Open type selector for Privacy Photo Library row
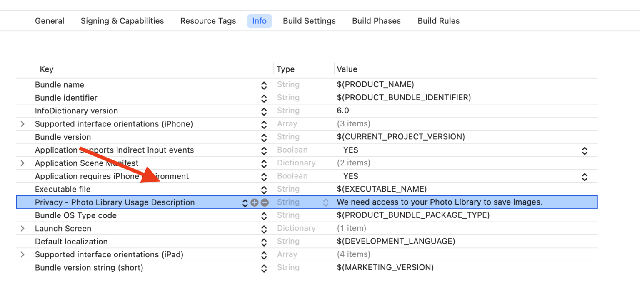The height and width of the screenshot is (286, 640). coord(326,202)
